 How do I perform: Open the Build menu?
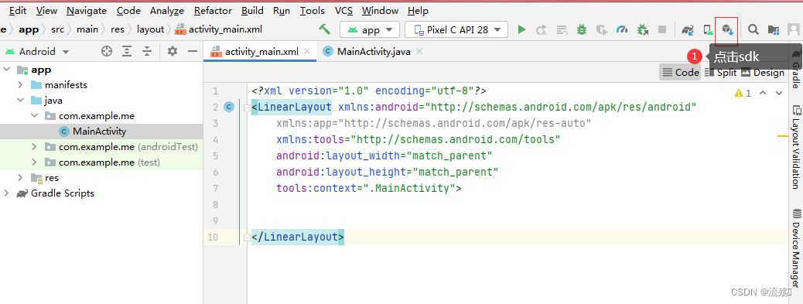tap(252, 11)
